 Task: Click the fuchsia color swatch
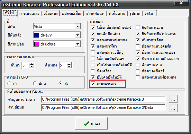point(37,44)
